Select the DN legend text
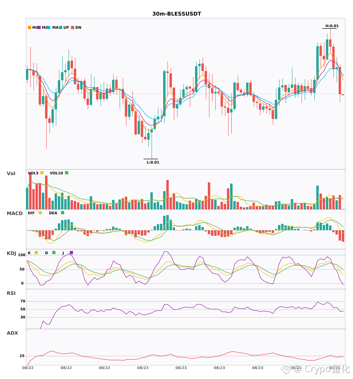353x379 pixels. [78, 28]
